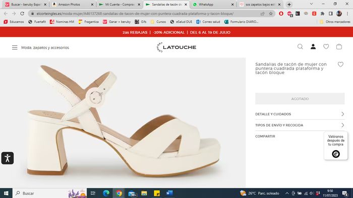353x198 pixels.
Task: Open Word from the taskbar
Action: pos(169,193)
